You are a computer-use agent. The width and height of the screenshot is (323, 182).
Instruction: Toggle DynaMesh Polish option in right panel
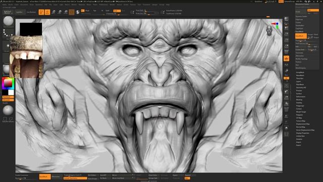[x=316, y=35]
